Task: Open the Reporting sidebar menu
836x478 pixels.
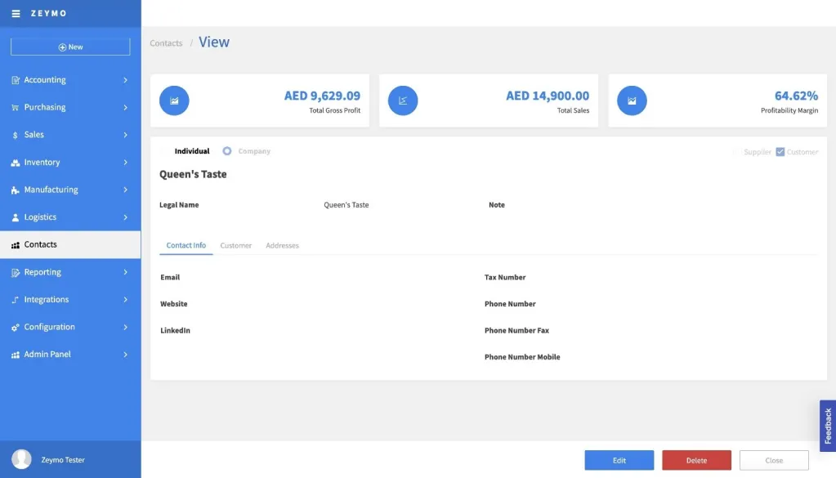Action: click(70, 272)
